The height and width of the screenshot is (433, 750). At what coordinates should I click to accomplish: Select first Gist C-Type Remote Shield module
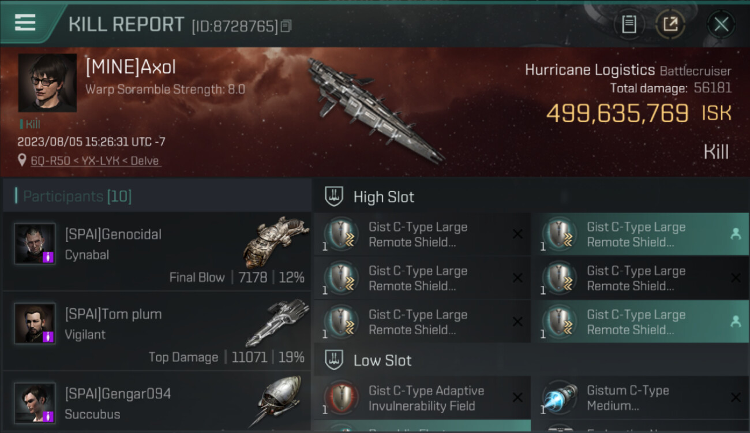pyautogui.click(x=422, y=234)
